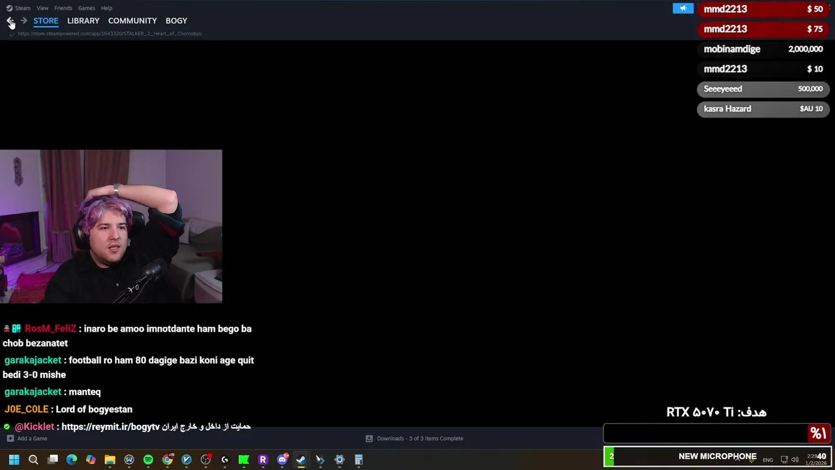Switch to the STORE tab
835x470 pixels.
pyautogui.click(x=46, y=21)
